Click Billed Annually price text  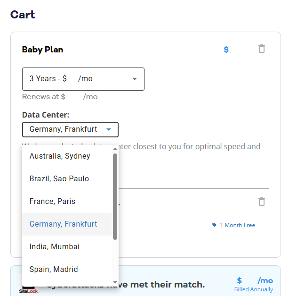click(x=254, y=289)
